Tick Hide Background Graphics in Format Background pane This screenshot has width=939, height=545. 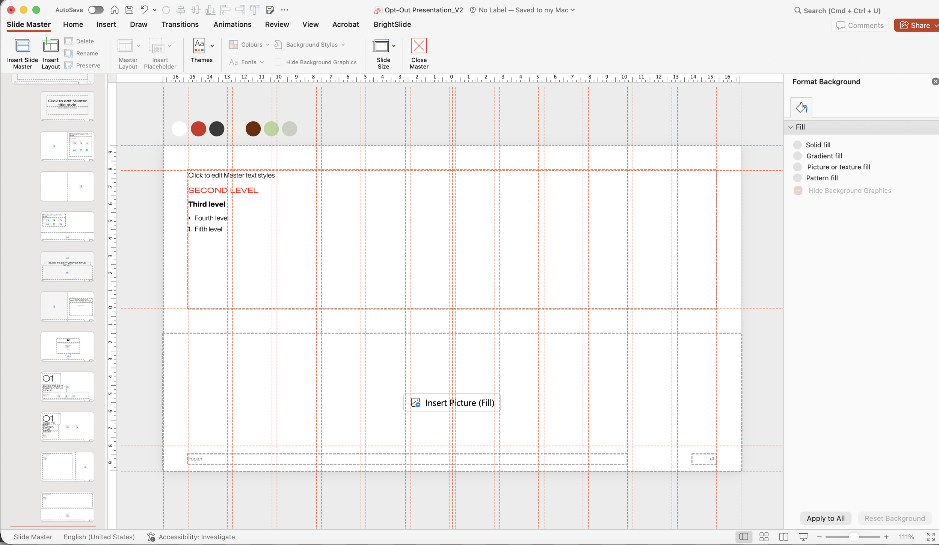[x=798, y=191]
